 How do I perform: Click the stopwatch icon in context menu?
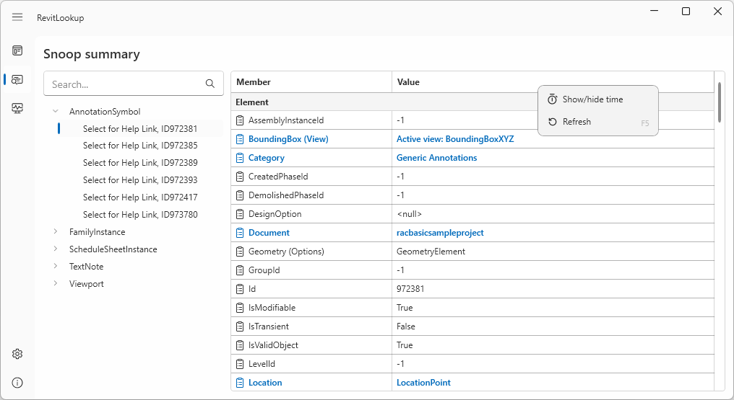click(x=553, y=99)
